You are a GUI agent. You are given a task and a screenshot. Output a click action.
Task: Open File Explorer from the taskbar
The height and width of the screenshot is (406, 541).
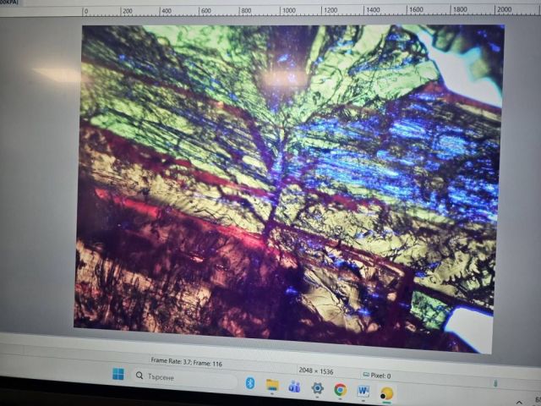[272, 386]
